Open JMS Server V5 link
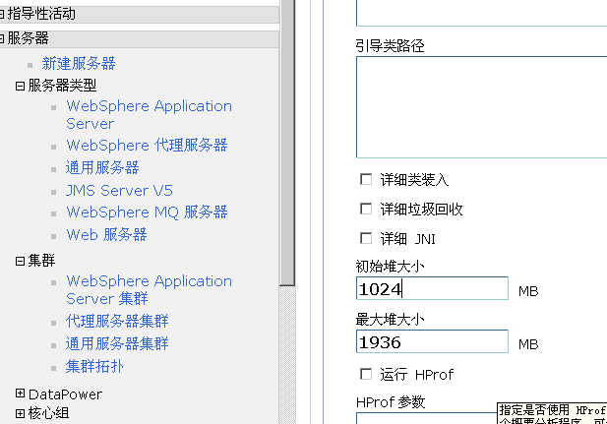This screenshot has height=424, width=607. (x=119, y=190)
